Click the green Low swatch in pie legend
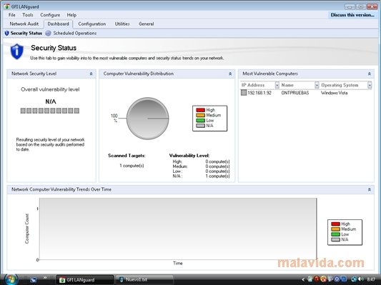This screenshot has width=381, height=285. (200, 121)
